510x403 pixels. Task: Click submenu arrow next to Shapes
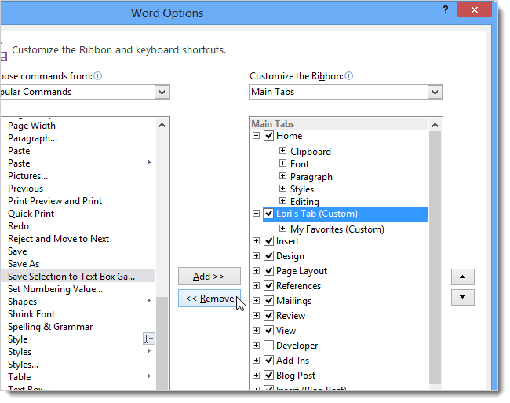tap(148, 300)
